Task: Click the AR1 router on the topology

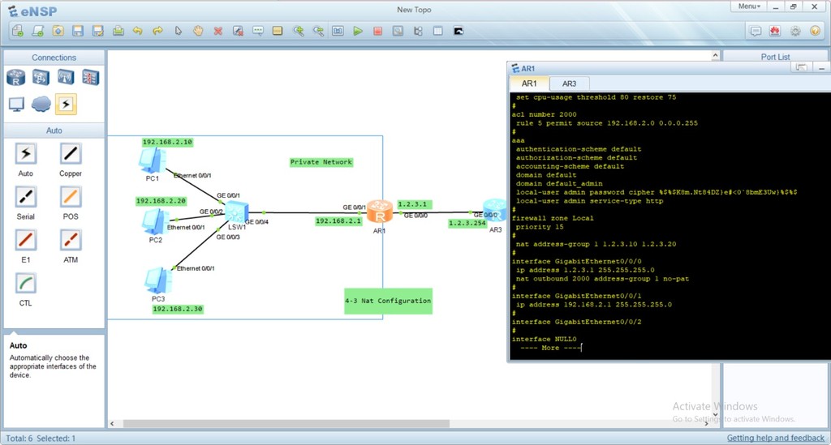Action: pyautogui.click(x=379, y=212)
